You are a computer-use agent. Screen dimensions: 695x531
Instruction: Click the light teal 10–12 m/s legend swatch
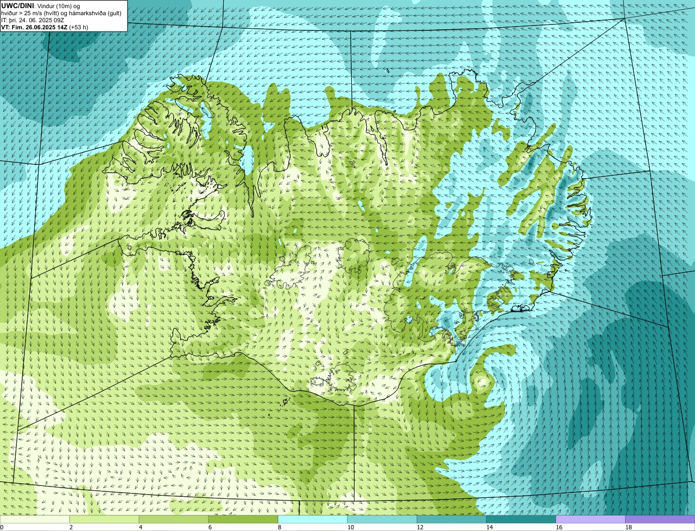[382, 520]
